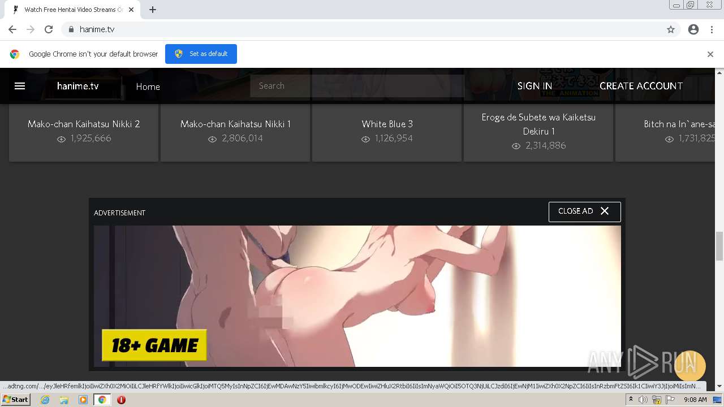724x407 pixels.
Task: Click the eye icon beside 2,314,886 views
Action: (516, 146)
